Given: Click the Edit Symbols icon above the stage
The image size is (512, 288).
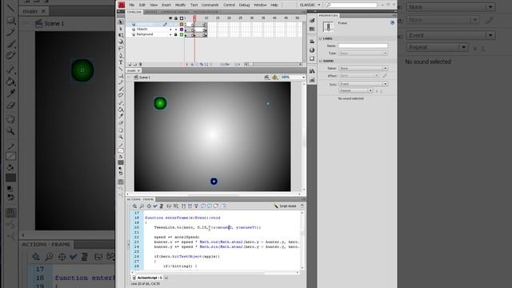Looking at the screenshot, I should [275, 78].
